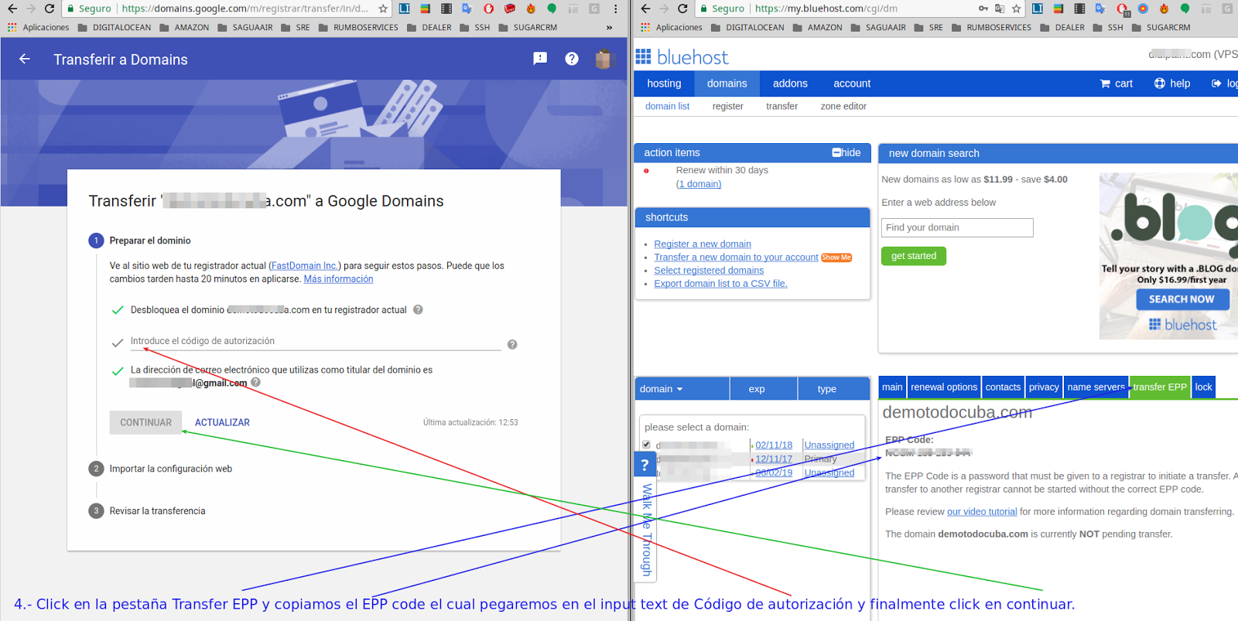The image size is (1238, 621).
Task: Switch to transfer EPP tab
Action: point(1159,387)
